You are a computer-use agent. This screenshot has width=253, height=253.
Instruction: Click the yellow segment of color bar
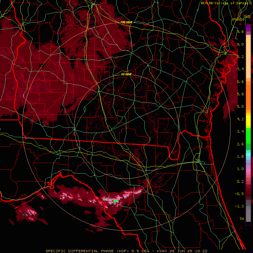point(248,120)
